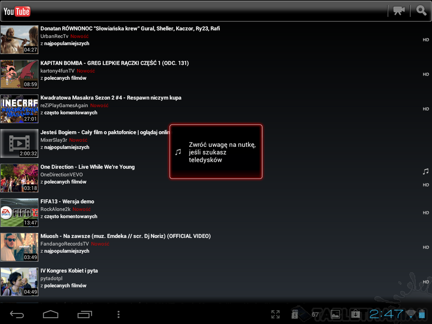Image resolution: width=432 pixels, height=324 pixels.
Task: Select the title 'Jesteś Bogiem - Cały film o paktofonice'
Action: click(105, 132)
